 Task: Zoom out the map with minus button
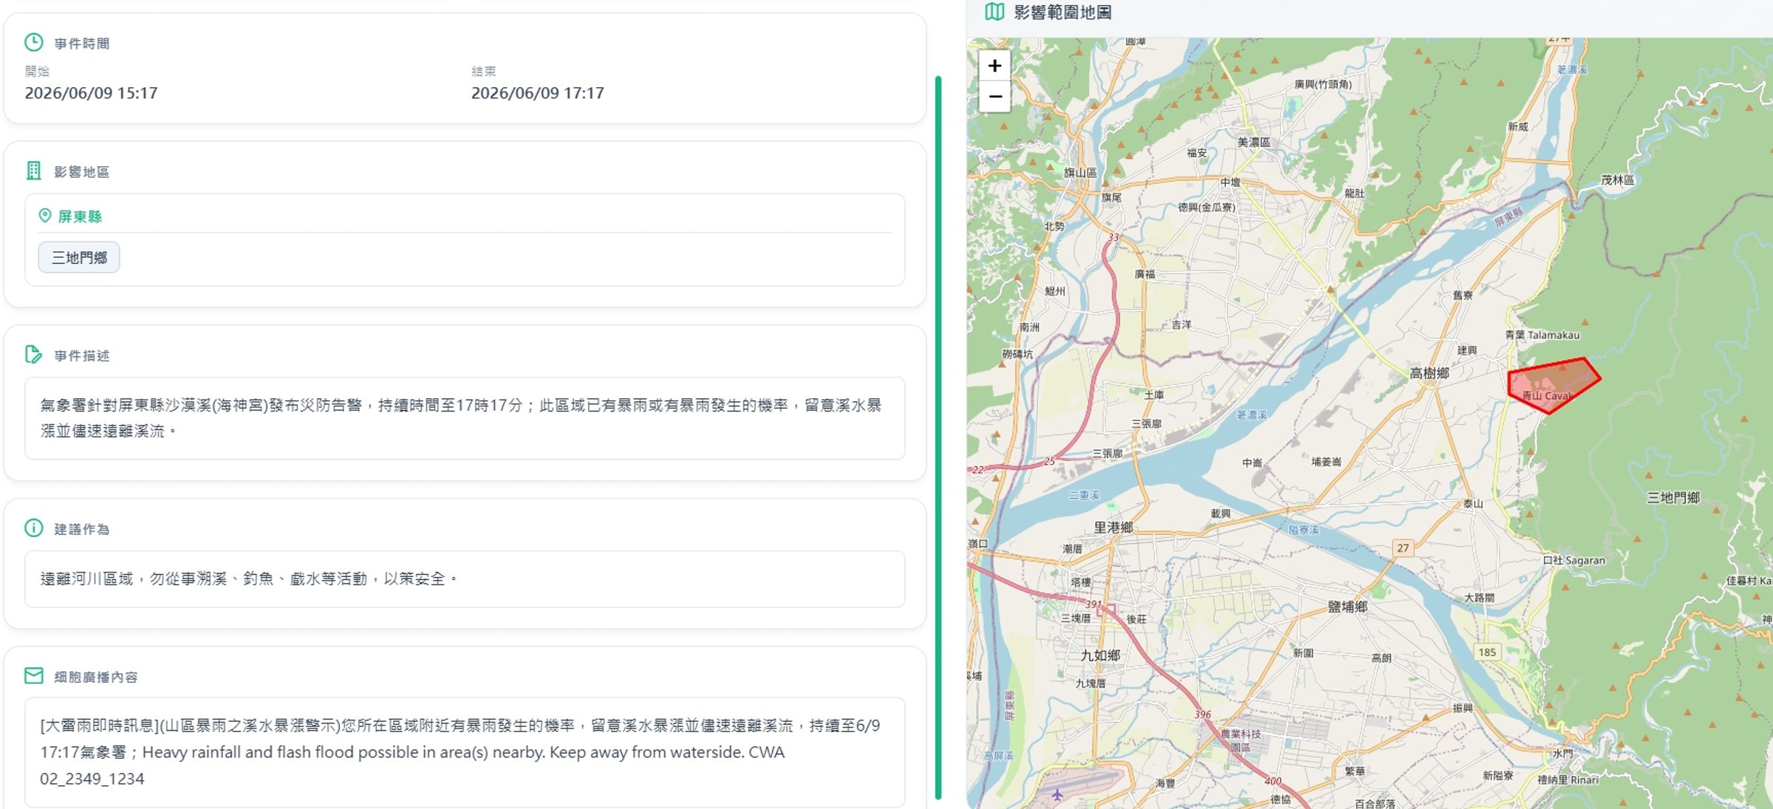coord(994,97)
